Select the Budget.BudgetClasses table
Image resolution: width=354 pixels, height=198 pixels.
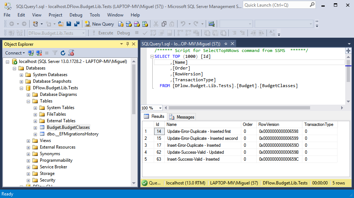pyautogui.click(x=68, y=127)
